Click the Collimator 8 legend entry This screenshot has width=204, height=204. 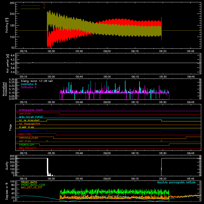pyautogui.click(x=29, y=84)
